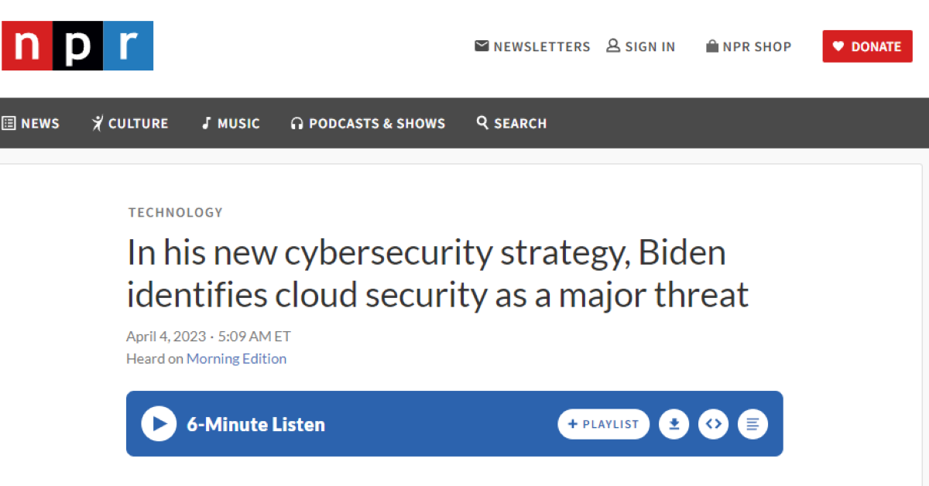Follow the Morning Edition link
929x486 pixels.
[x=236, y=358]
